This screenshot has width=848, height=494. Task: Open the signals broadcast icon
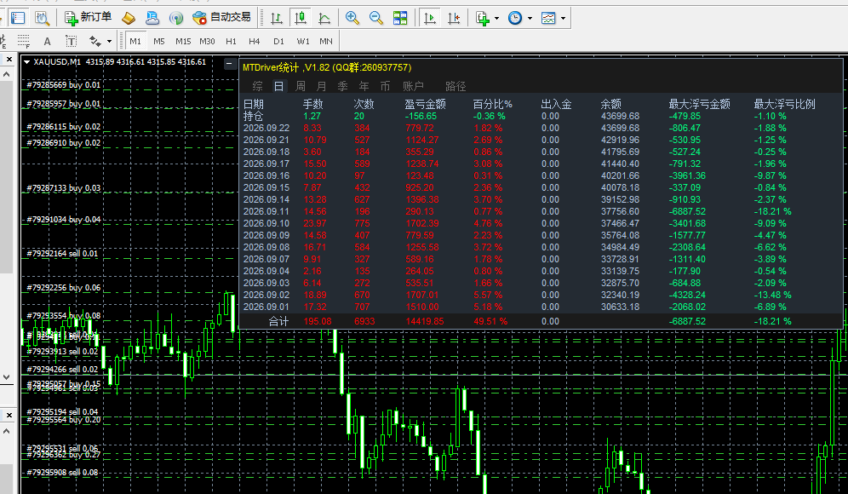tap(175, 18)
